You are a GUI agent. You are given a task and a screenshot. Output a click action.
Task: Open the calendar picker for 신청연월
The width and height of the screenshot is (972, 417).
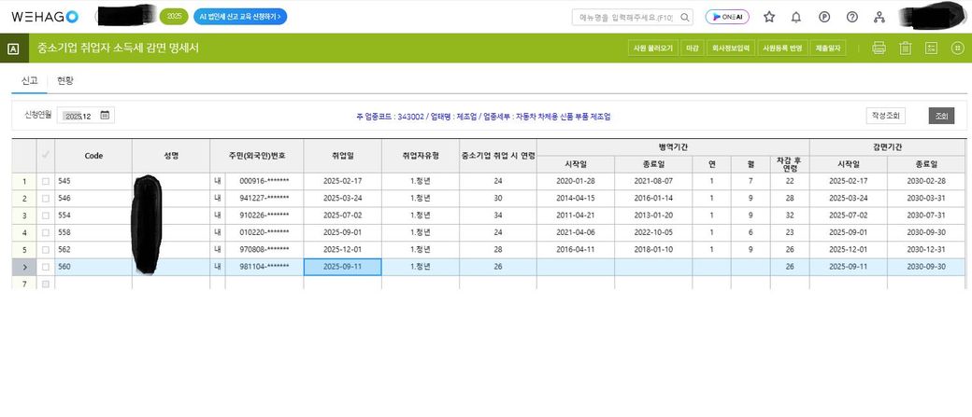pyautogui.click(x=105, y=116)
